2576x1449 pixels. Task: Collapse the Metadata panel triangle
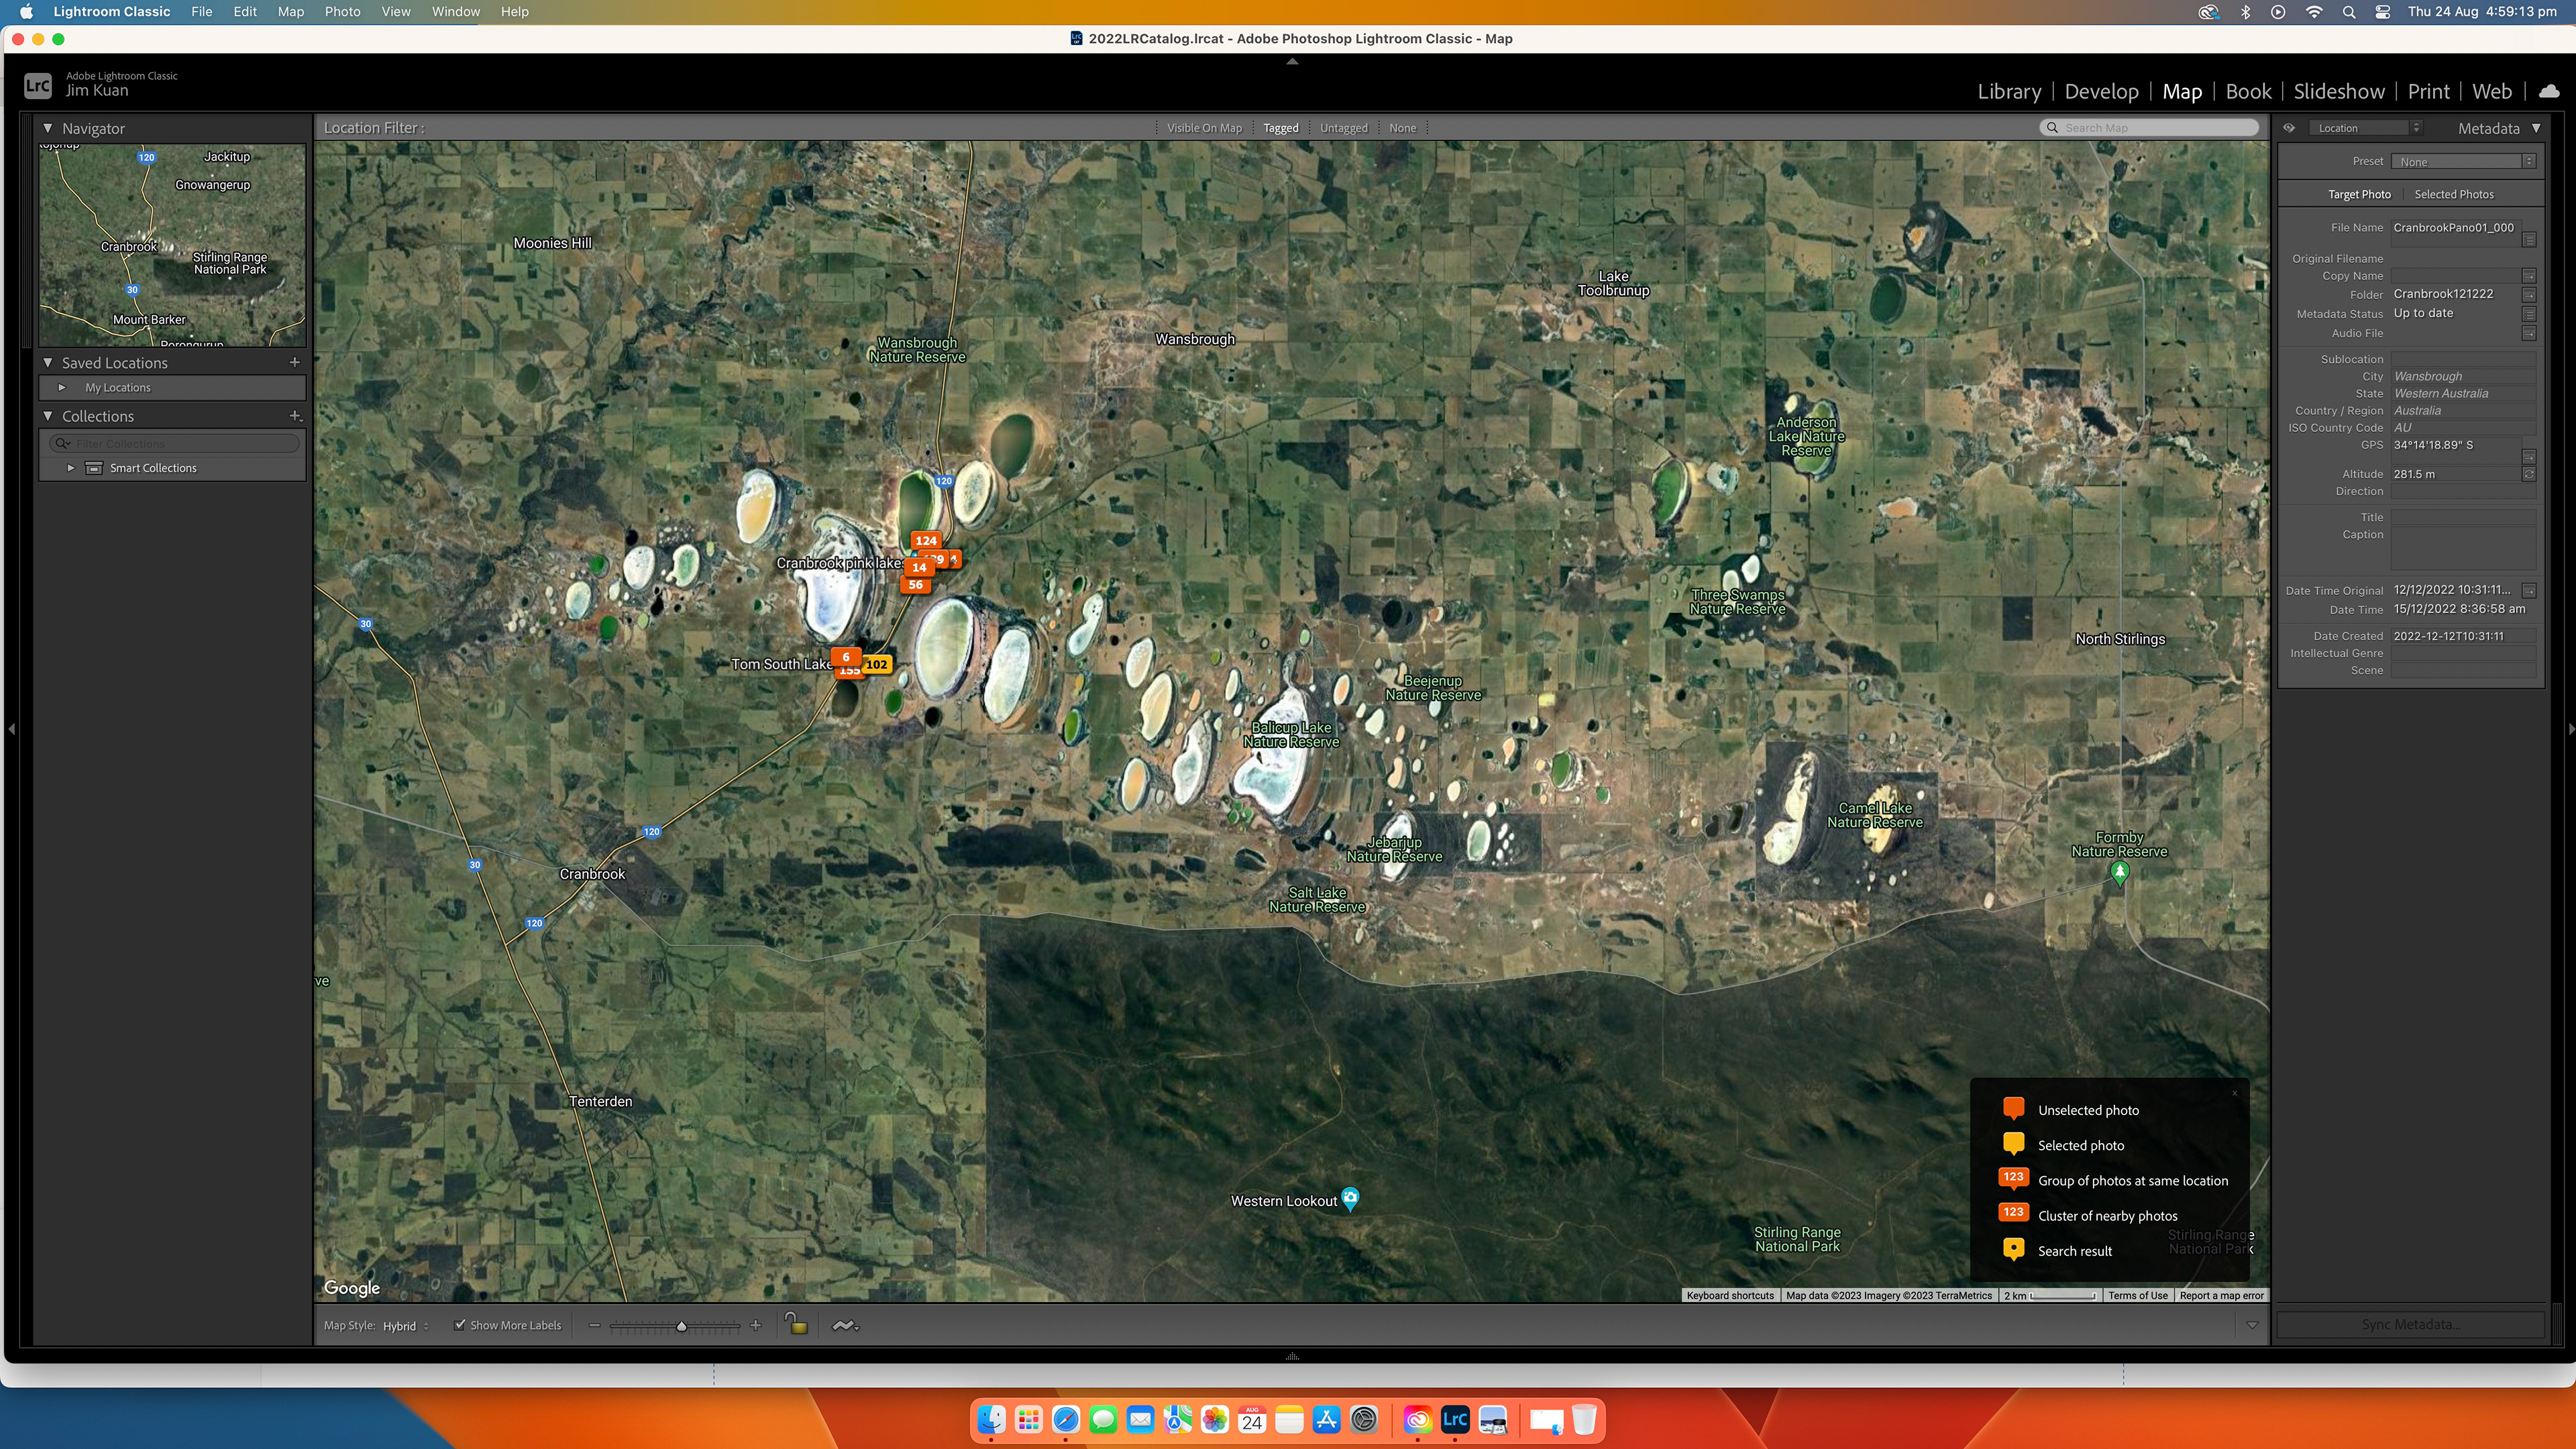click(2536, 128)
